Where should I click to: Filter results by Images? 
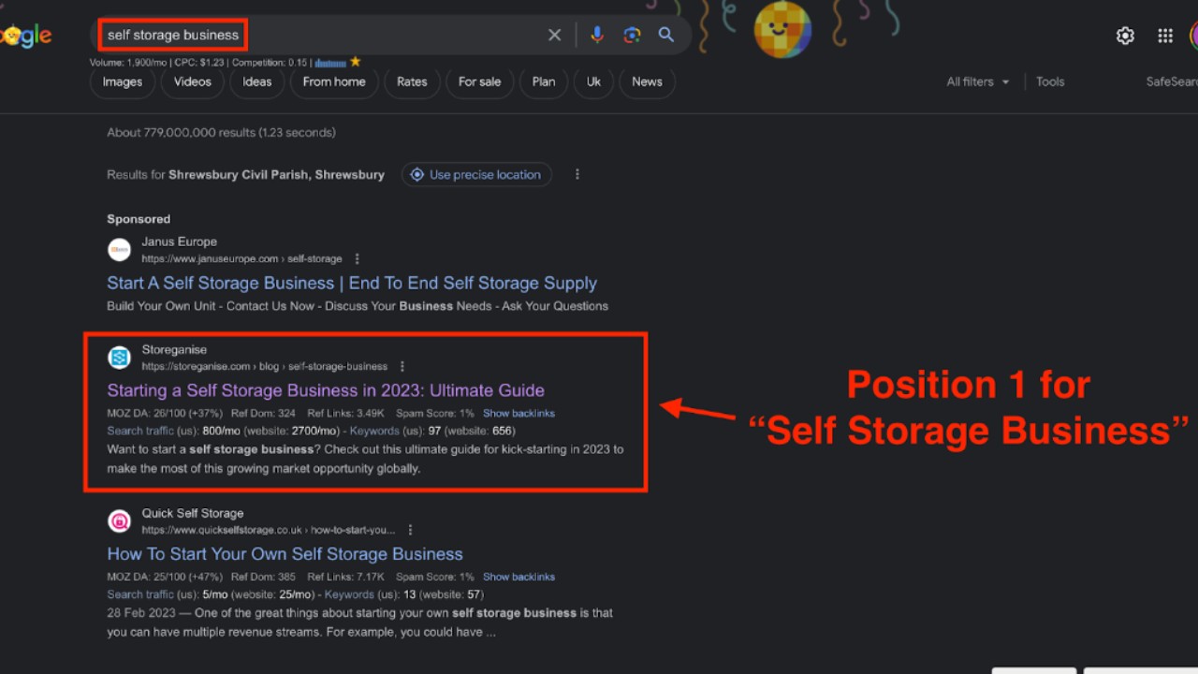pos(123,81)
